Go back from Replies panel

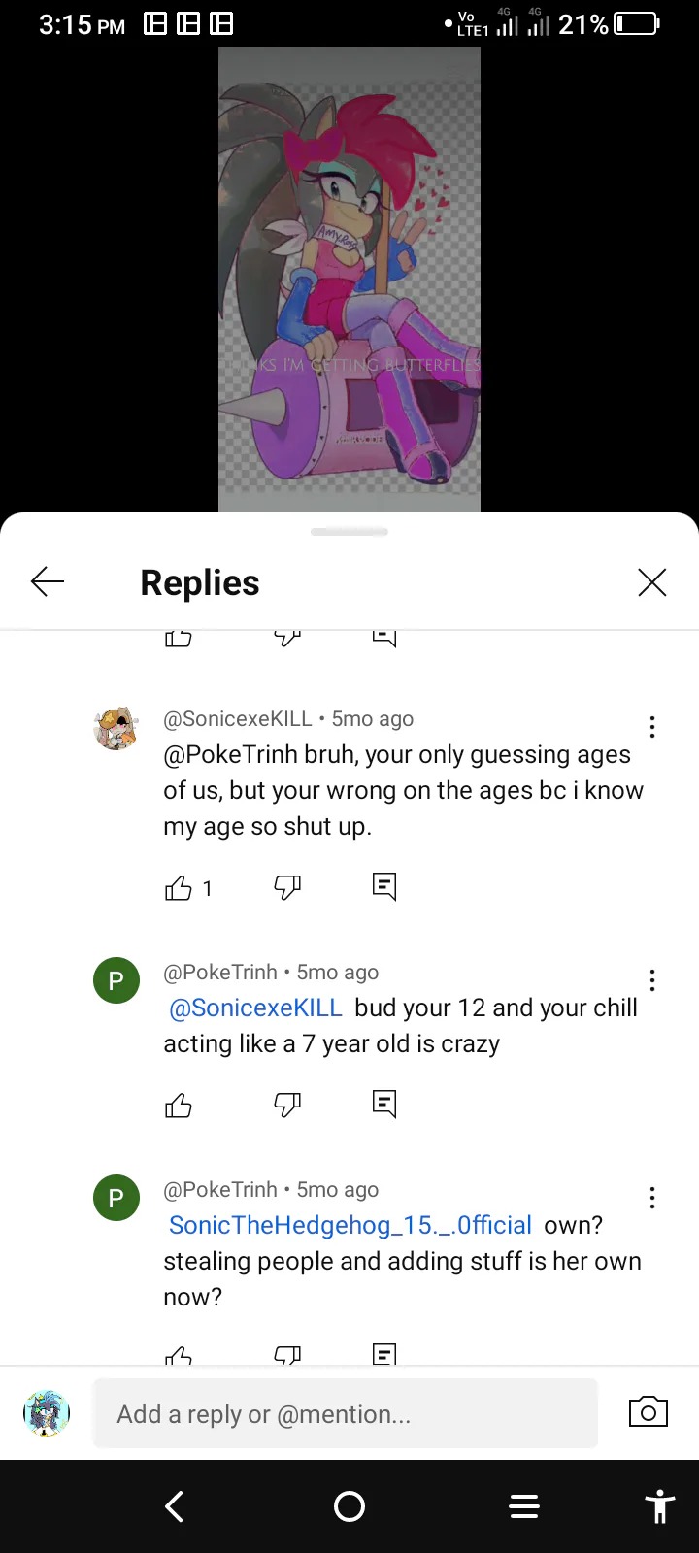click(48, 581)
